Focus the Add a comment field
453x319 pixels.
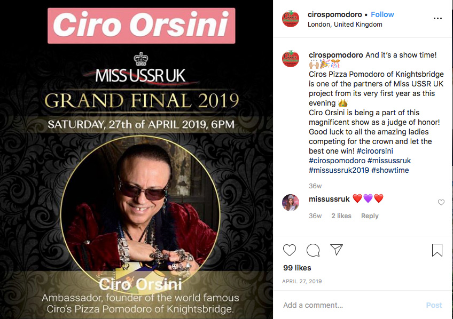point(351,305)
